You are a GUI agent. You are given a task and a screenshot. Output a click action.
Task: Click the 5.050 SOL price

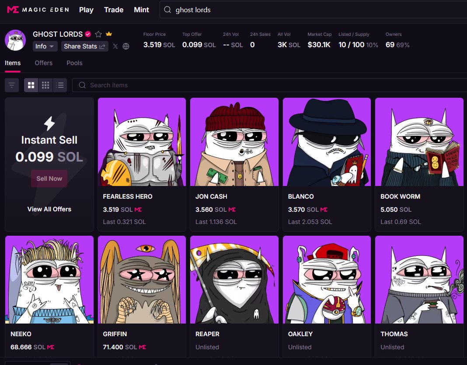[x=396, y=210]
